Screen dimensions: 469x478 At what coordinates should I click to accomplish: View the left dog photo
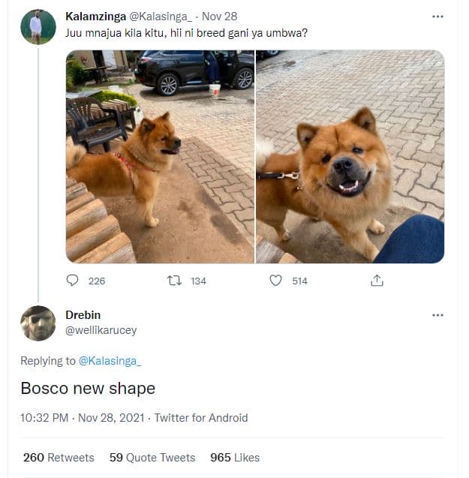(160, 156)
